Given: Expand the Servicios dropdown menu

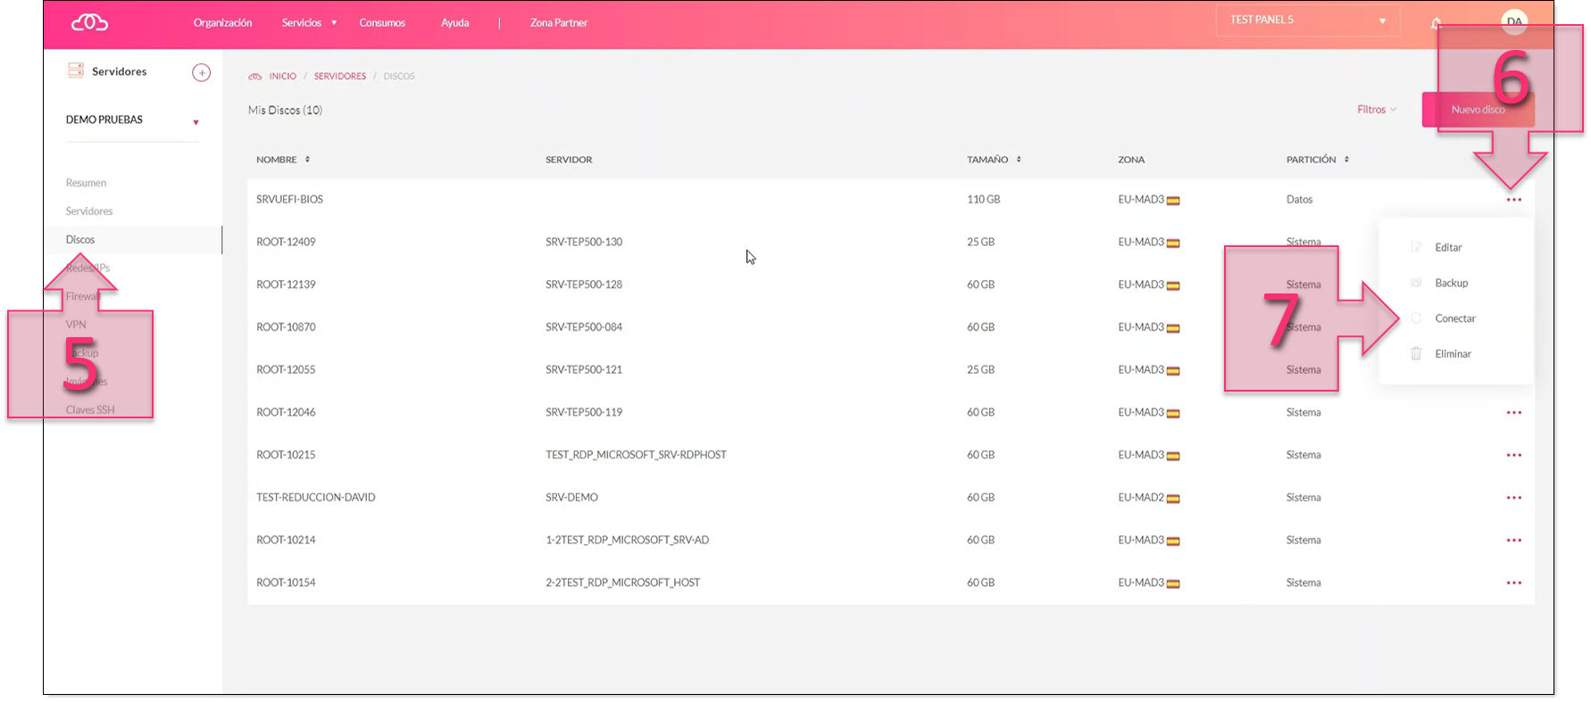Looking at the screenshot, I should [308, 23].
